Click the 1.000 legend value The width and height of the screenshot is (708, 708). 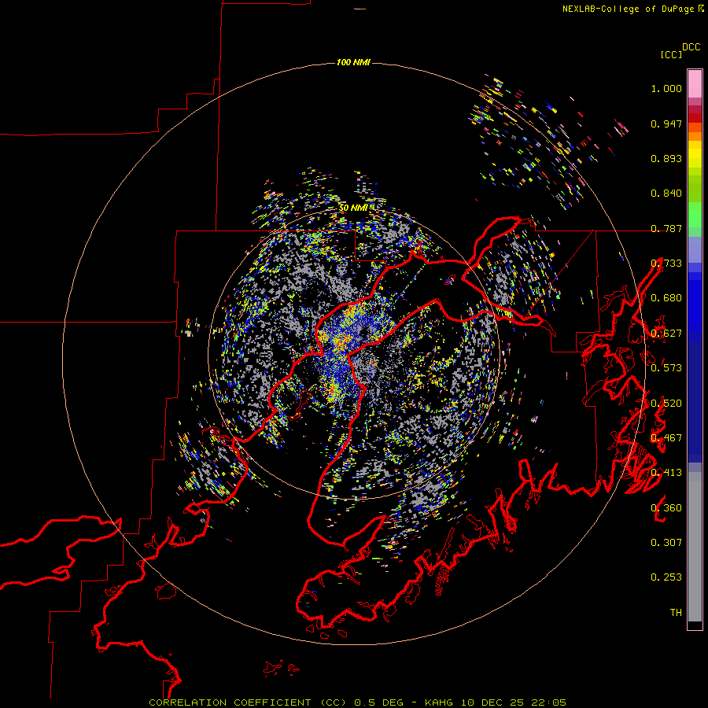pyautogui.click(x=666, y=88)
